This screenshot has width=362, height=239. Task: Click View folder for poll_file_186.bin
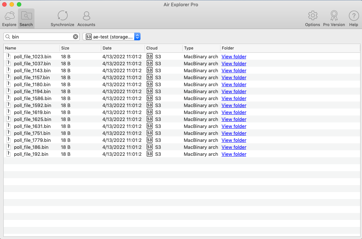234,147
